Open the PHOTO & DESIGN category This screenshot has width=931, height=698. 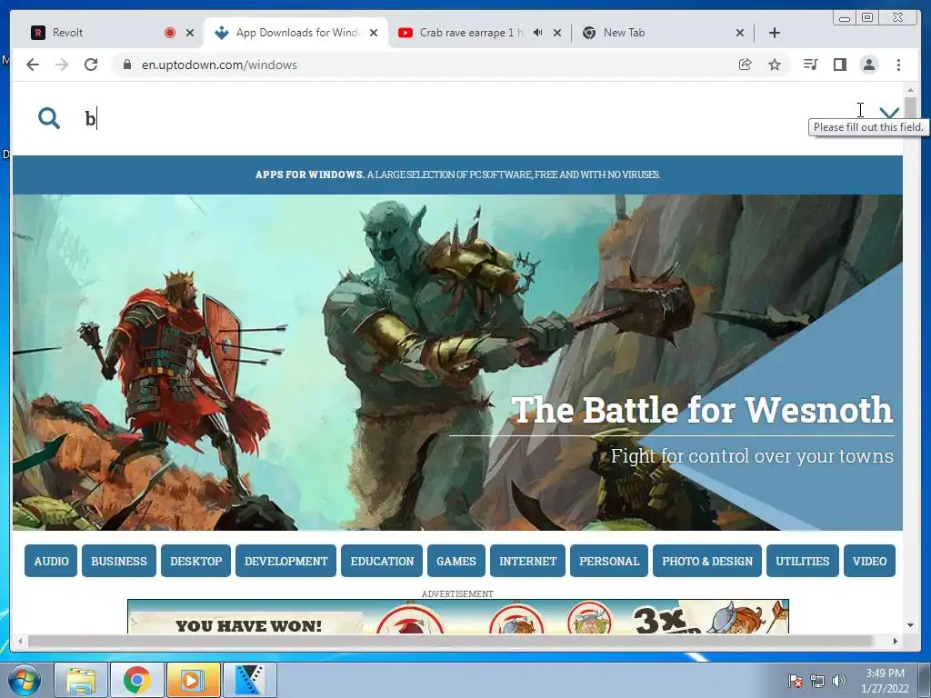coord(707,561)
